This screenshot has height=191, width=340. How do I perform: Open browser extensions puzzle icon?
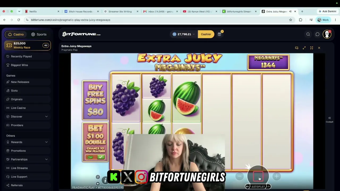pos(300,20)
